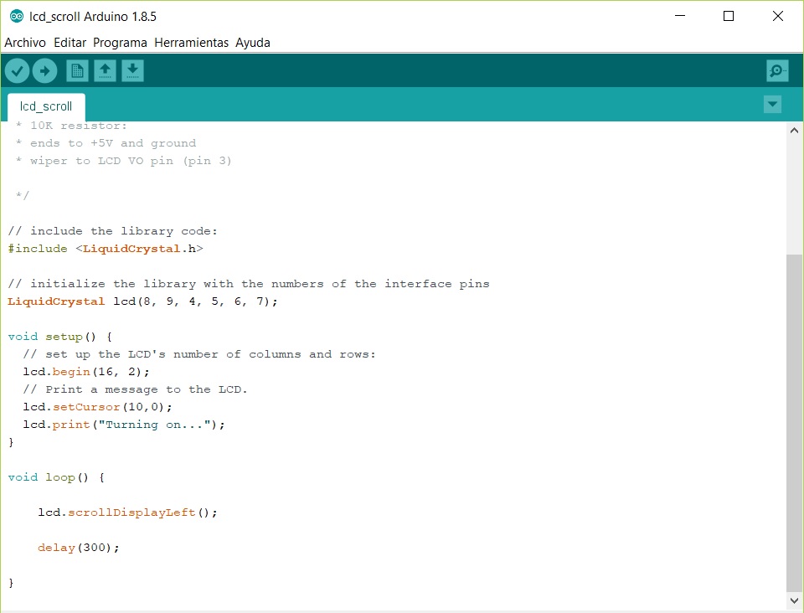This screenshot has width=804, height=613.
Task: Click the '* ends to +5V and ground' comment
Action: click(106, 143)
